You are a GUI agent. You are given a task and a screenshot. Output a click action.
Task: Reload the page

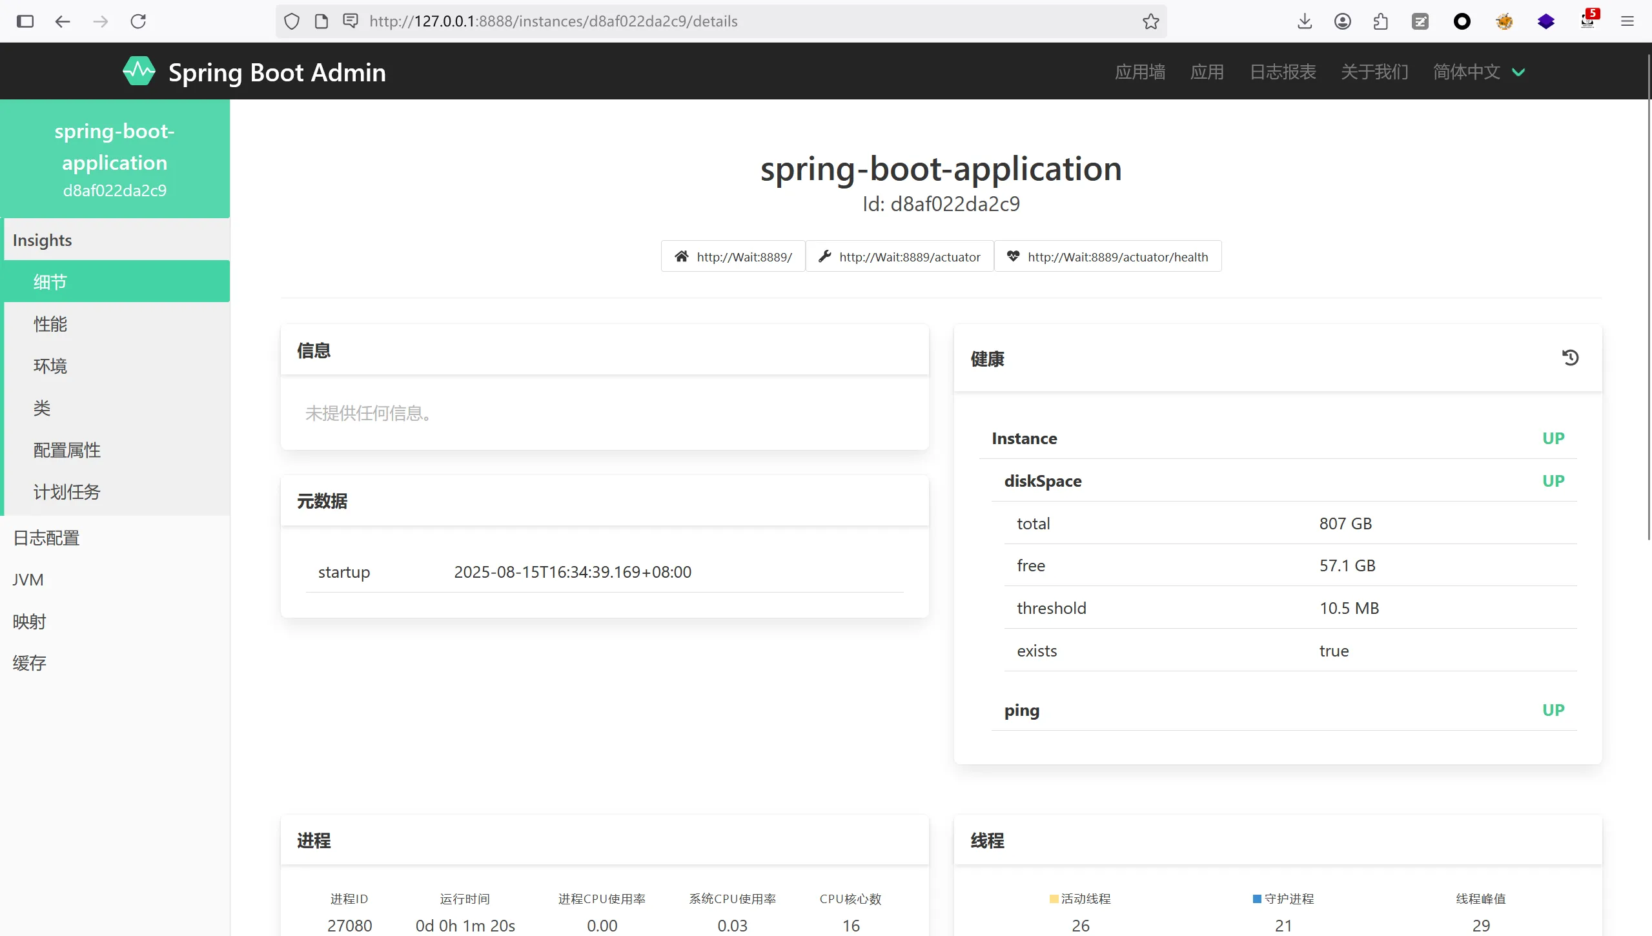(x=138, y=21)
